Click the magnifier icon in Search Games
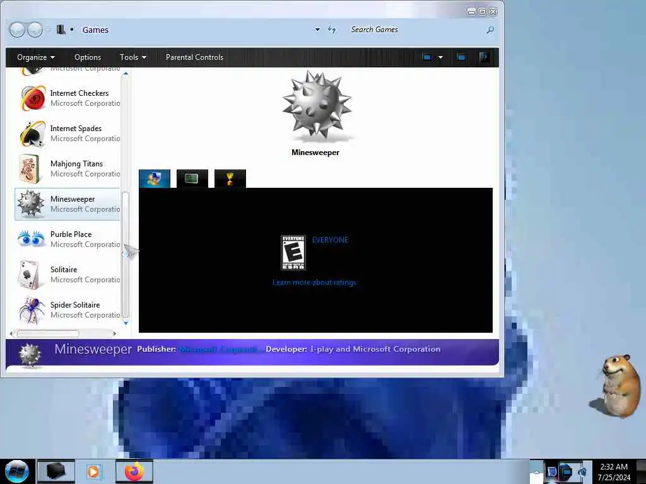646x484 pixels. (490, 30)
